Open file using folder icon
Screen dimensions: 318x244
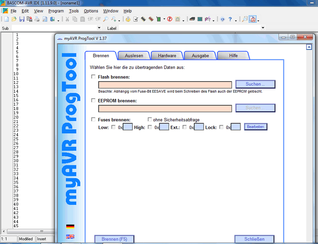(x=14, y=19)
